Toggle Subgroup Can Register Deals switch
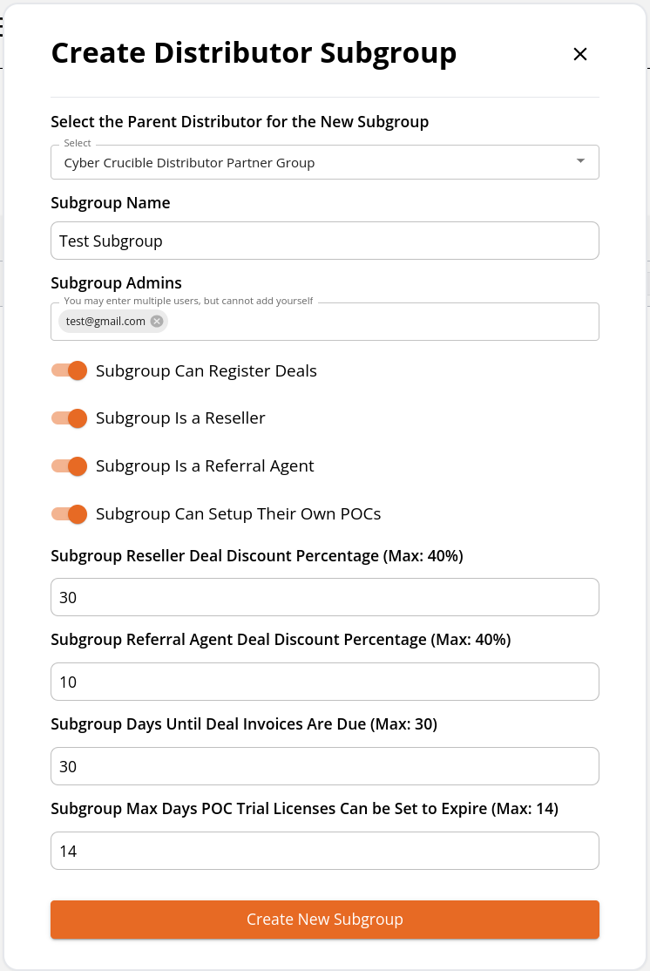The width and height of the screenshot is (650, 971). [70, 371]
